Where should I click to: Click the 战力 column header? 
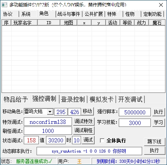click(142, 23)
